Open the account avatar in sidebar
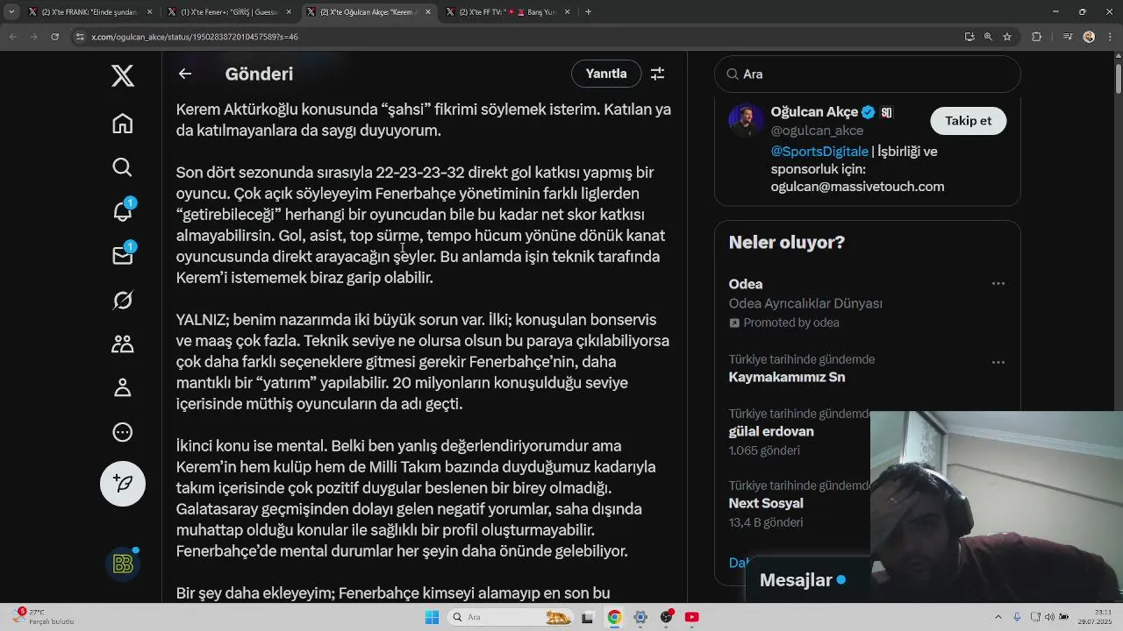Image resolution: width=1123 pixels, height=631 pixels. coord(123,564)
